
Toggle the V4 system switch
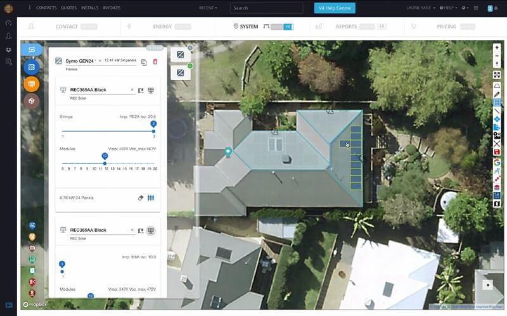[288, 27]
